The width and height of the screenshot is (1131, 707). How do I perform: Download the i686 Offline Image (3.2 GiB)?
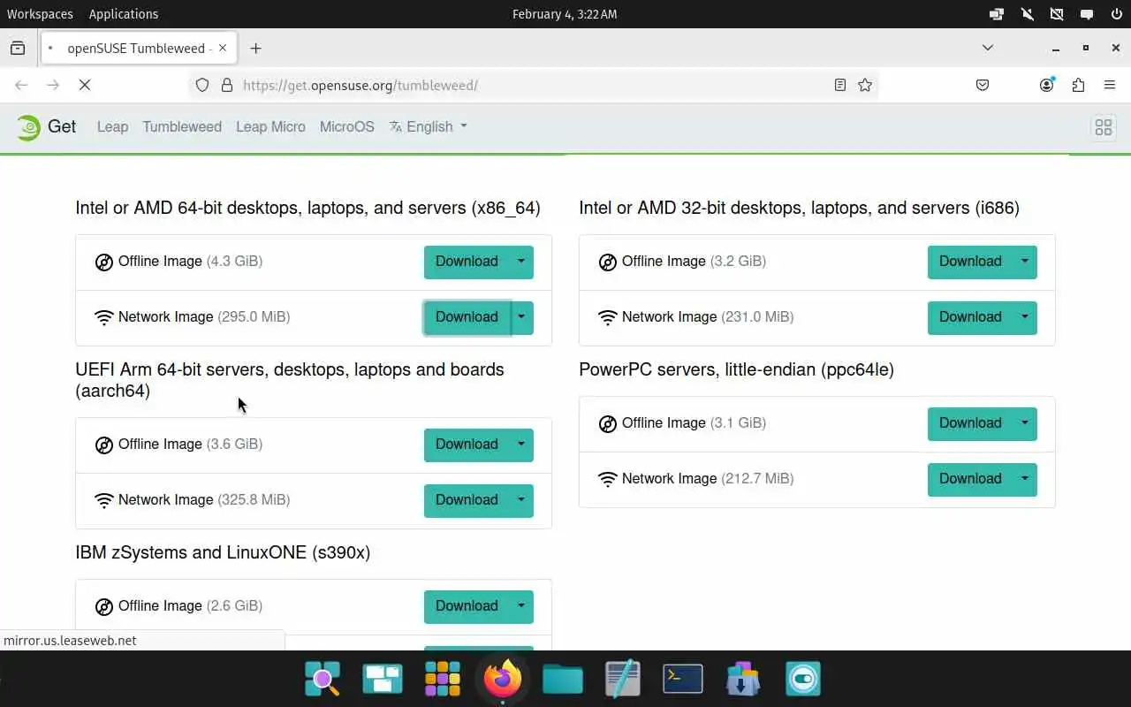coord(970,262)
